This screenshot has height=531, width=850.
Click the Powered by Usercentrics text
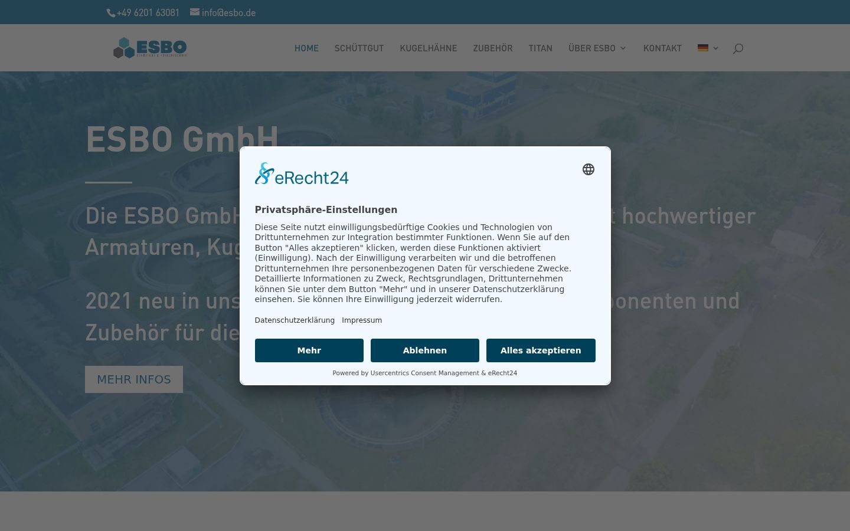[424, 373]
